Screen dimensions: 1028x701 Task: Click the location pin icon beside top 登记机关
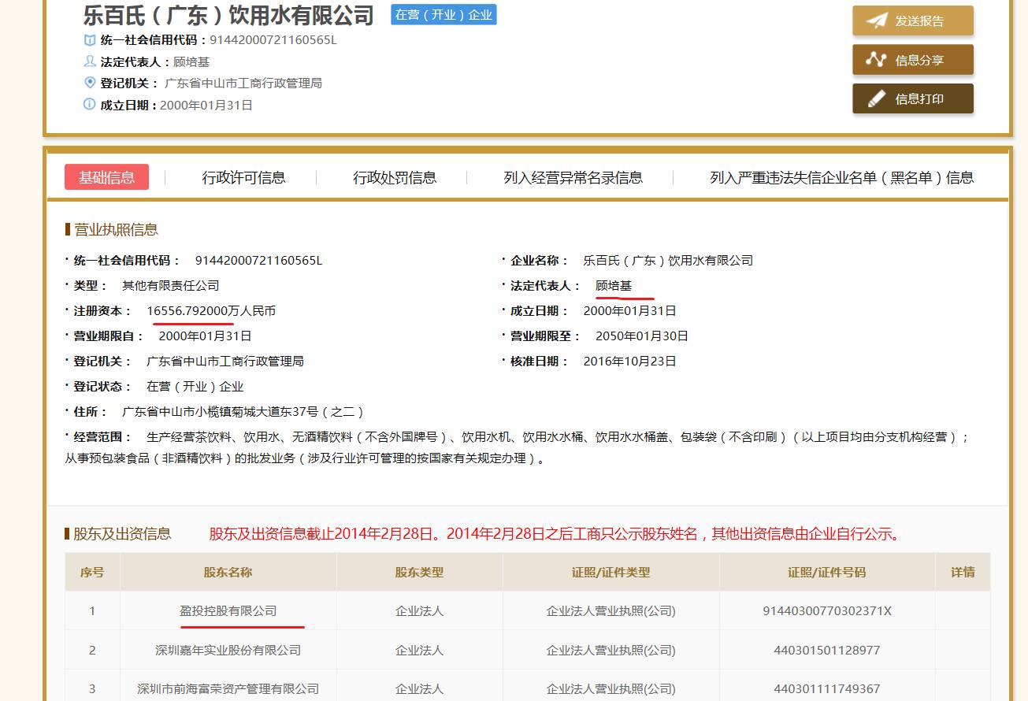(90, 83)
